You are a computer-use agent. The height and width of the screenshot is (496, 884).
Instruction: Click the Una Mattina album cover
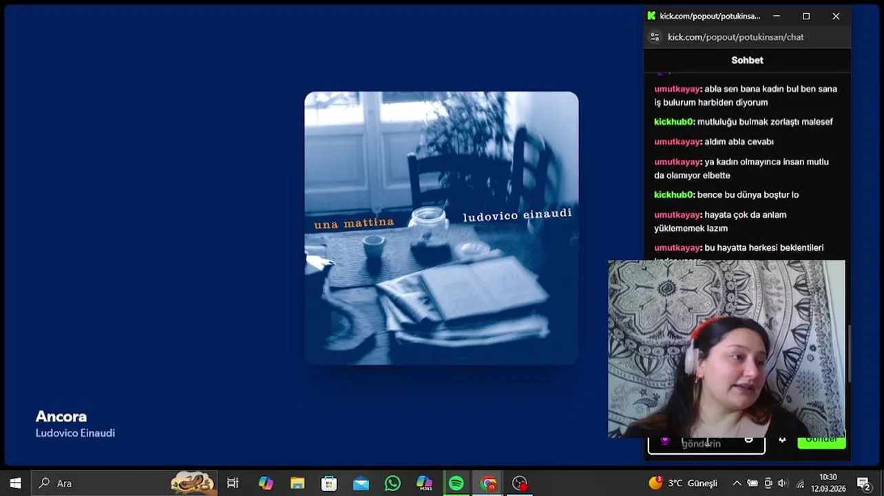(x=441, y=228)
